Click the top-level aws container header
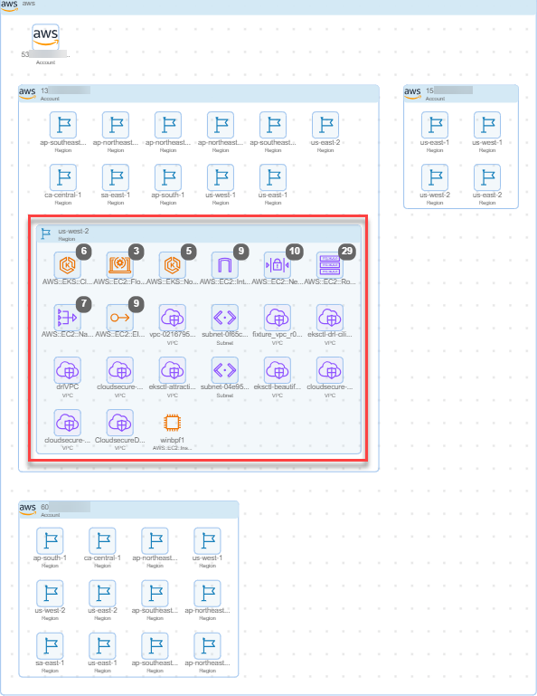 268,6
